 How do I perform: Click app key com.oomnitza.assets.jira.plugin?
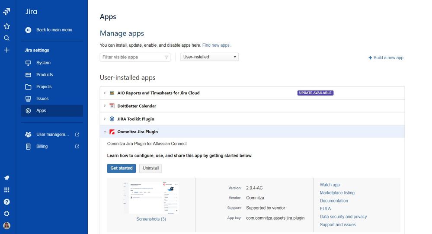point(275,218)
